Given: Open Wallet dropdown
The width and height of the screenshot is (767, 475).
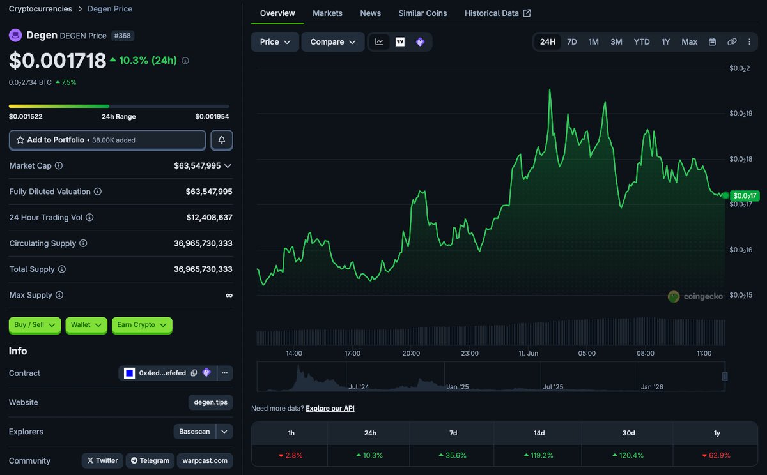Looking at the screenshot, I should pos(86,325).
